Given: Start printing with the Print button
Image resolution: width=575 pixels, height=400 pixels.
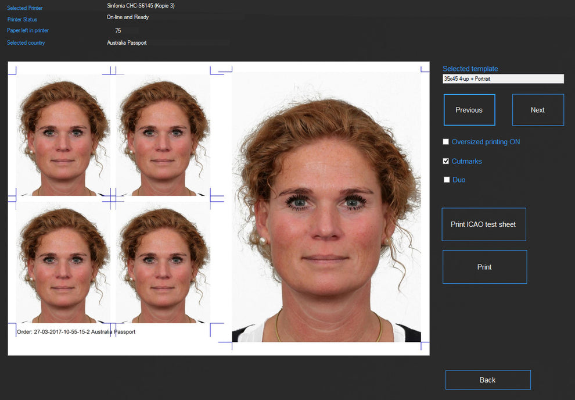Looking at the screenshot, I should 484,267.
